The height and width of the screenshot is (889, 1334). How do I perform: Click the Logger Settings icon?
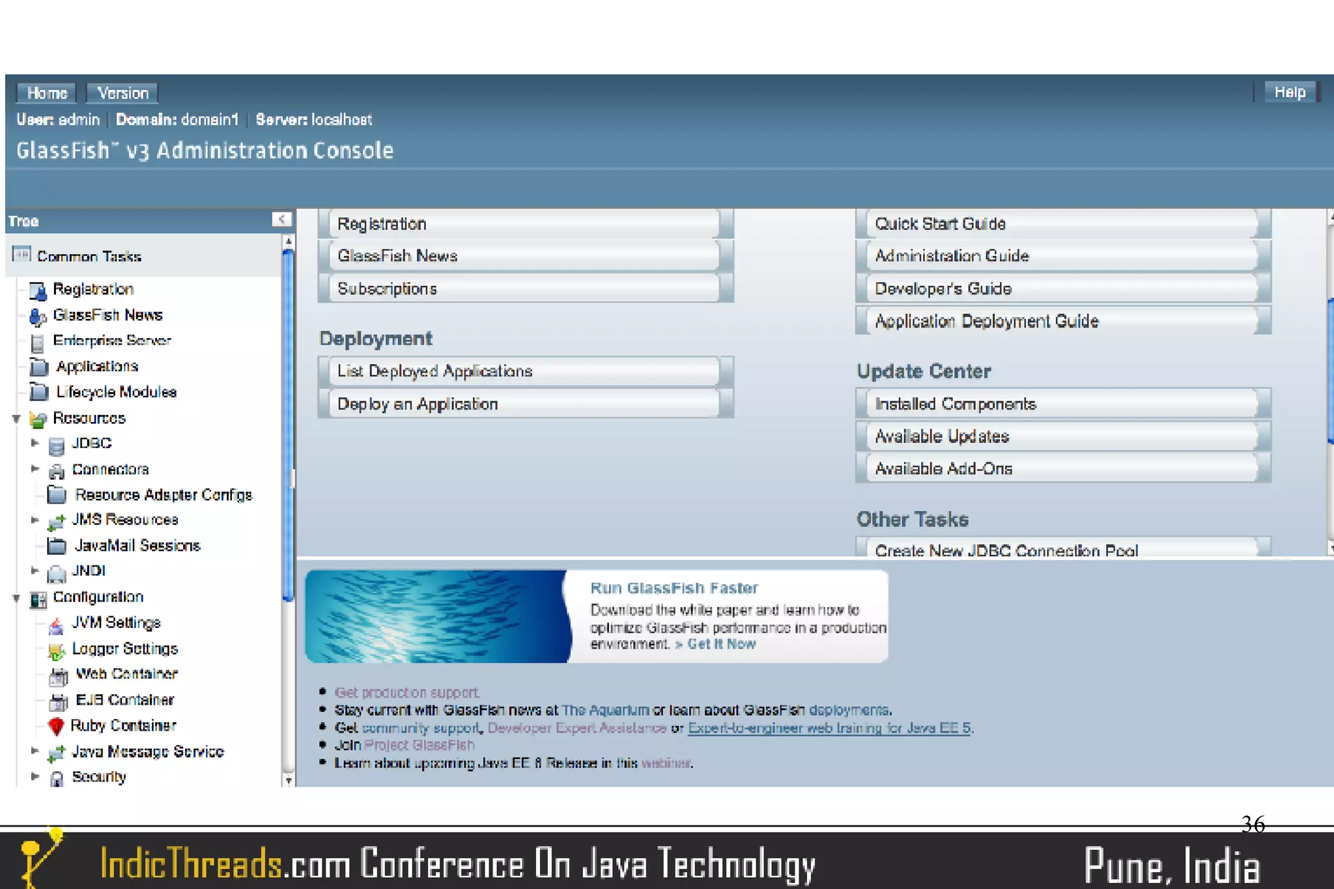(x=57, y=651)
